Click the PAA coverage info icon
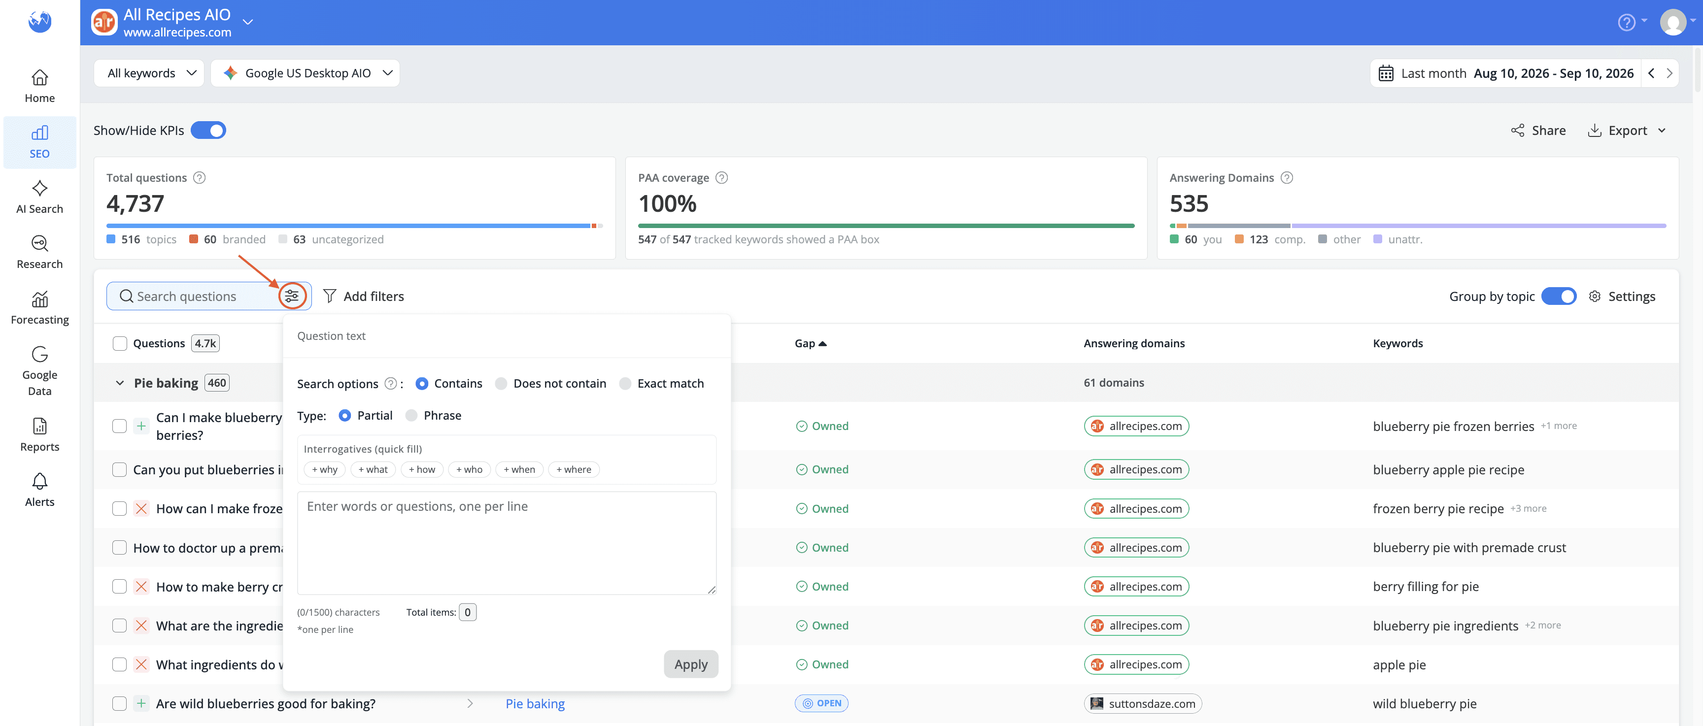Image resolution: width=1703 pixels, height=726 pixels. click(x=722, y=178)
